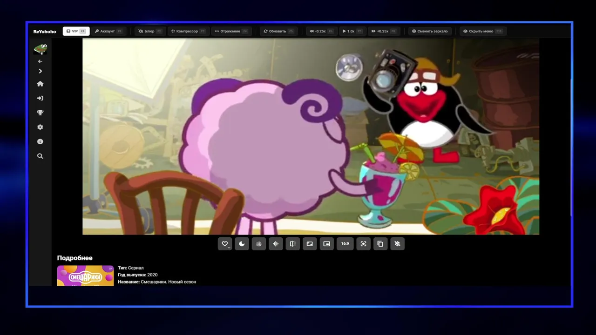Decrease playback speed by -0.25x
This screenshot has height=335, width=596.
click(x=321, y=31)
